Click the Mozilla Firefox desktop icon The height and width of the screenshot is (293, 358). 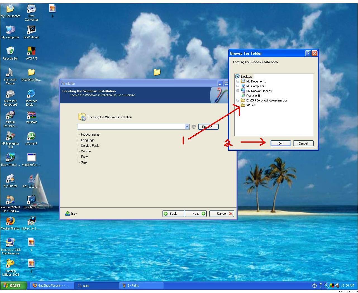(10, 221)
